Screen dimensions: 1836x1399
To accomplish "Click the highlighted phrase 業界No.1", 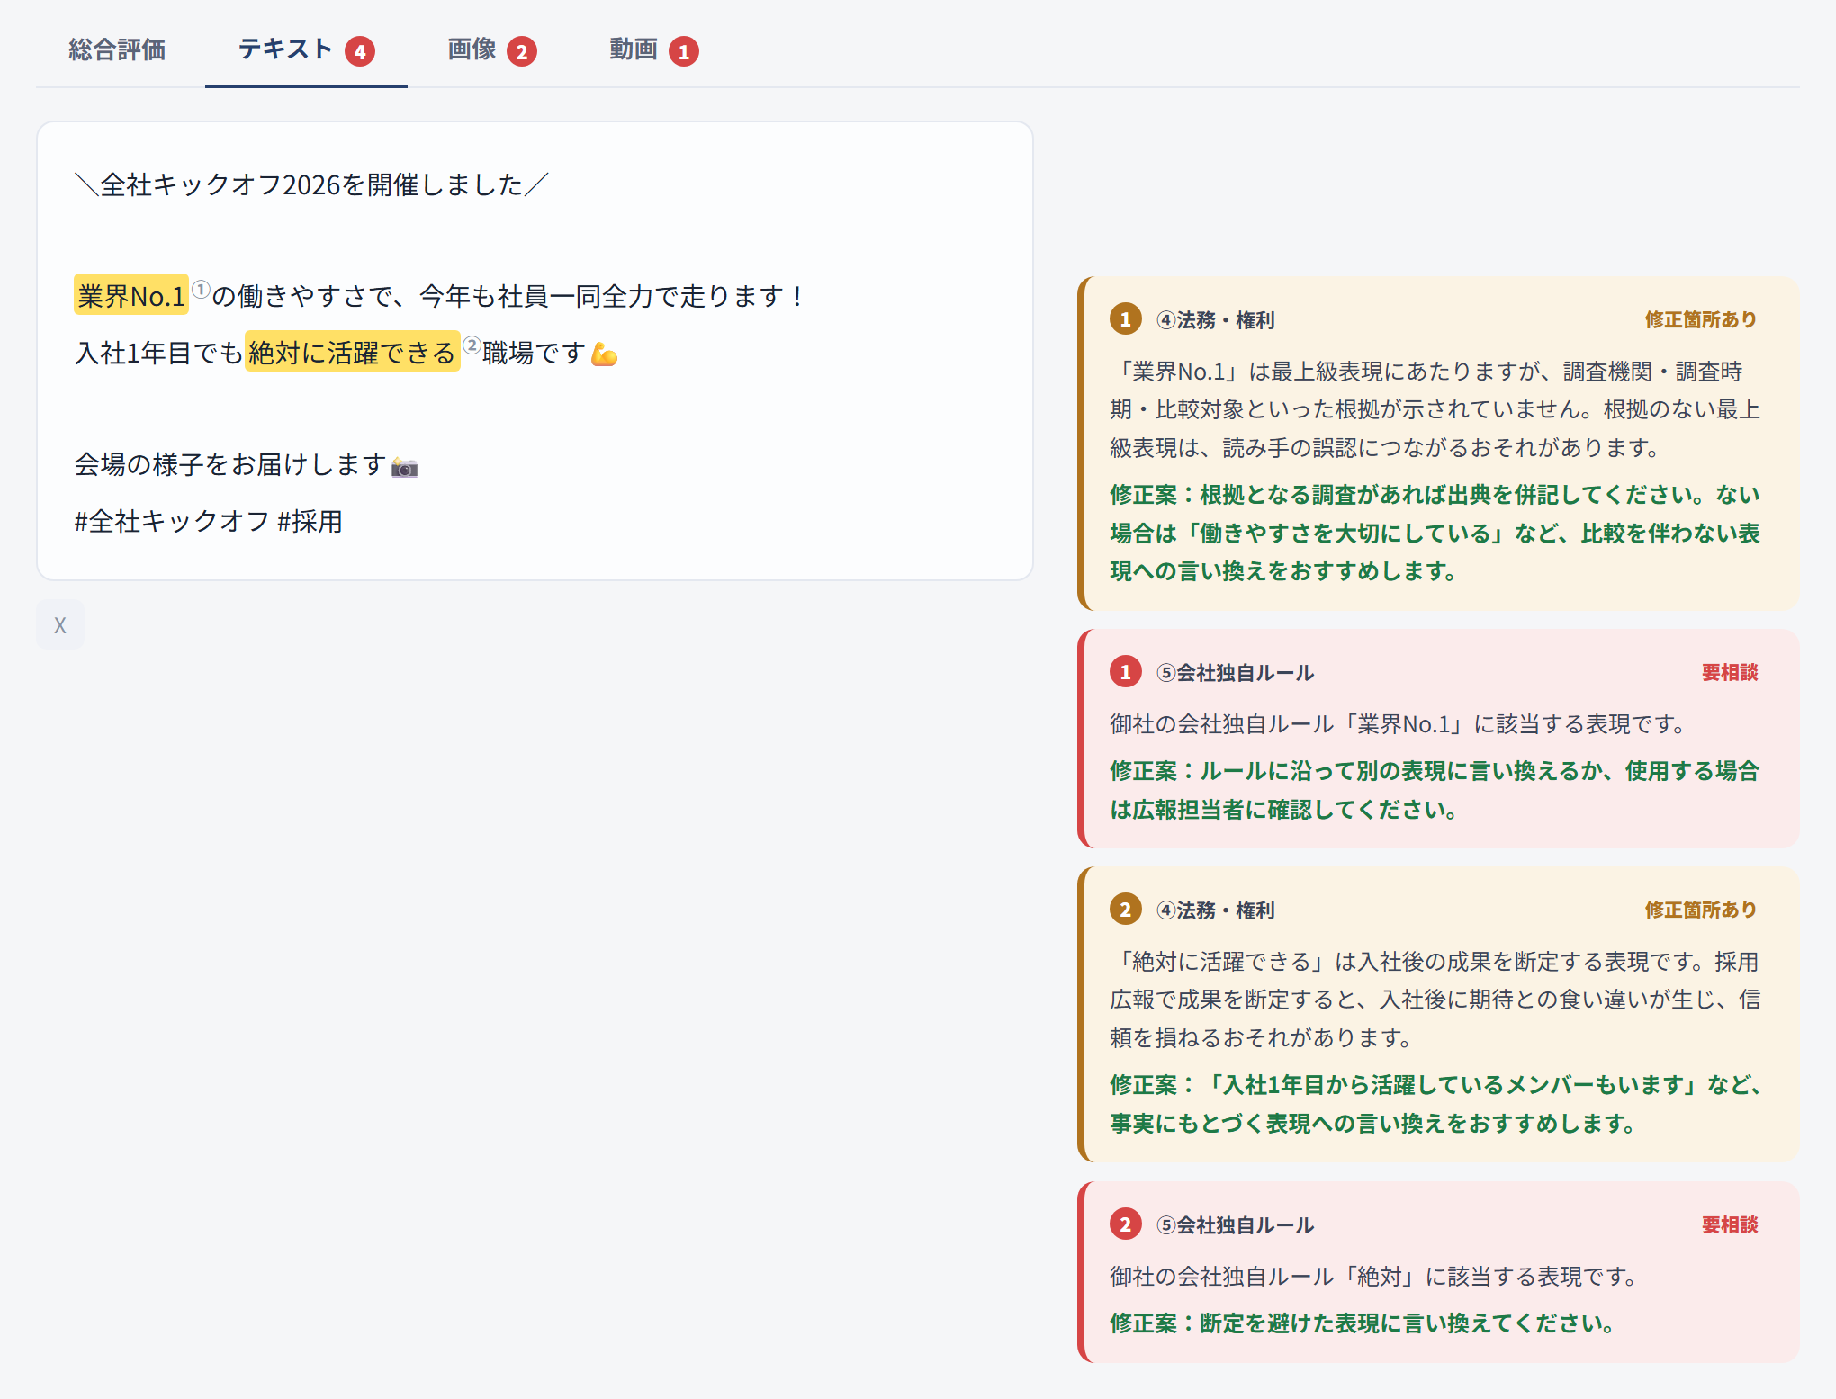I will pyautogui.click(x=131, y=295).
